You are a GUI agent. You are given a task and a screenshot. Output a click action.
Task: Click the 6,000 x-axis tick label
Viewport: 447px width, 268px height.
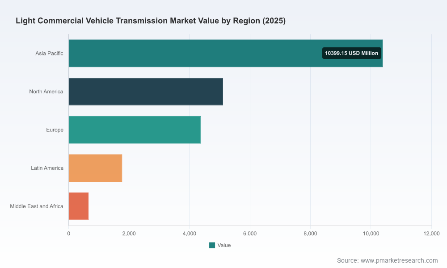coord(250,234)
